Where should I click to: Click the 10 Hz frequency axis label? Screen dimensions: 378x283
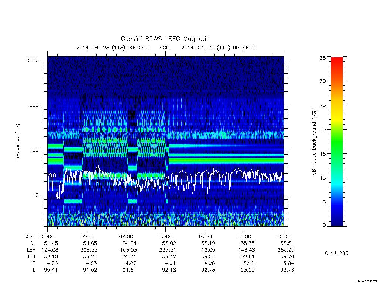pyautogui.click(x=36, y=195)
